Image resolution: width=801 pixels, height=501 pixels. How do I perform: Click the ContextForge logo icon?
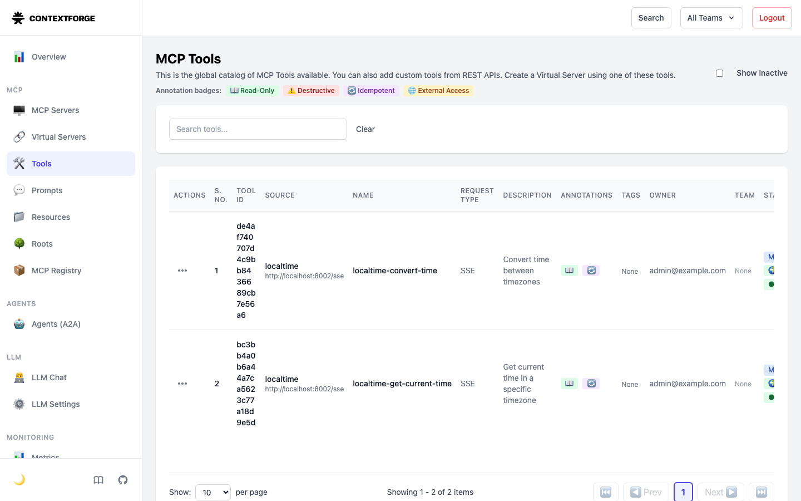coord(18,18)
